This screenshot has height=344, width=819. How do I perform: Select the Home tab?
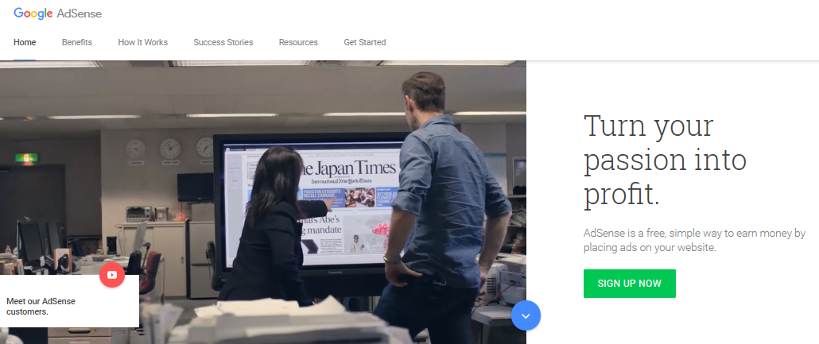coord(25,42)
